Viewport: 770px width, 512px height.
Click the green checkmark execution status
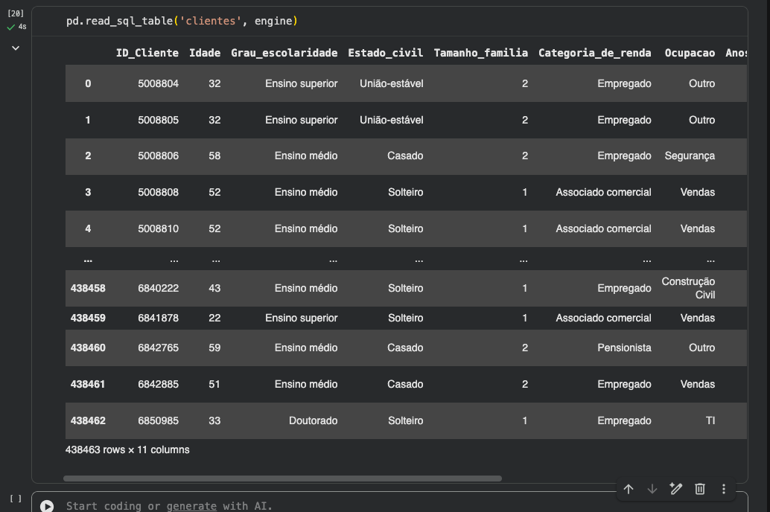pyautogui.click(x=11, y=27)
